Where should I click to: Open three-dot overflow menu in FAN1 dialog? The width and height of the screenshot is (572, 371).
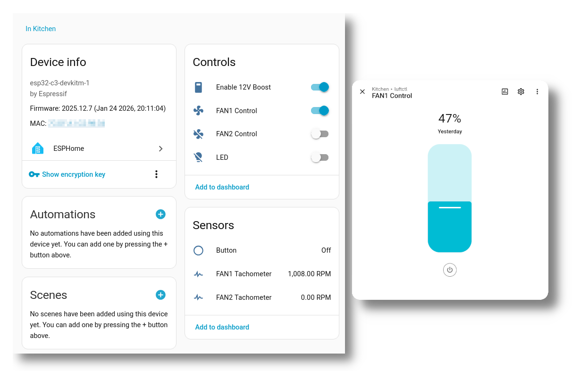[537, 92]
